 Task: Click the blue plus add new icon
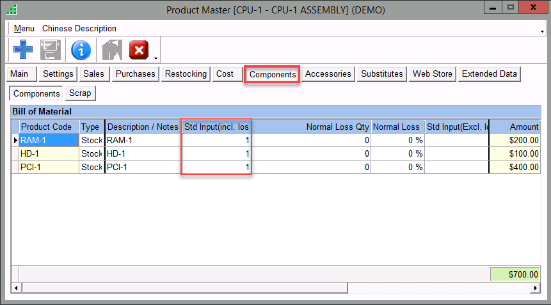[22, 50]
